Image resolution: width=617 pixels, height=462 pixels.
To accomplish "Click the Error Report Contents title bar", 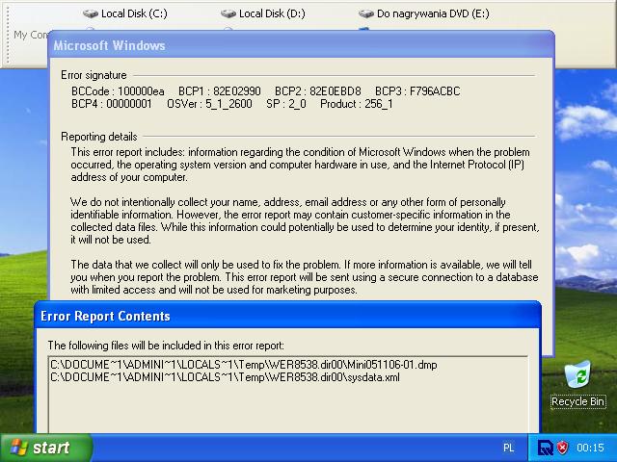I will pyautogui.click(x=287, y=316).
